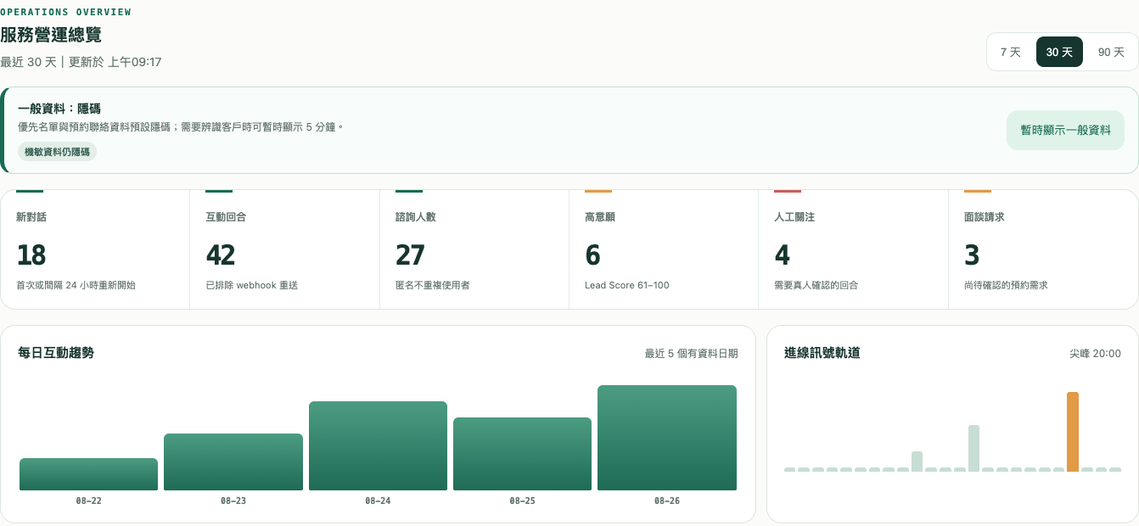
Task: Select the 人工關注 value 4
Action: click(783, 255)
